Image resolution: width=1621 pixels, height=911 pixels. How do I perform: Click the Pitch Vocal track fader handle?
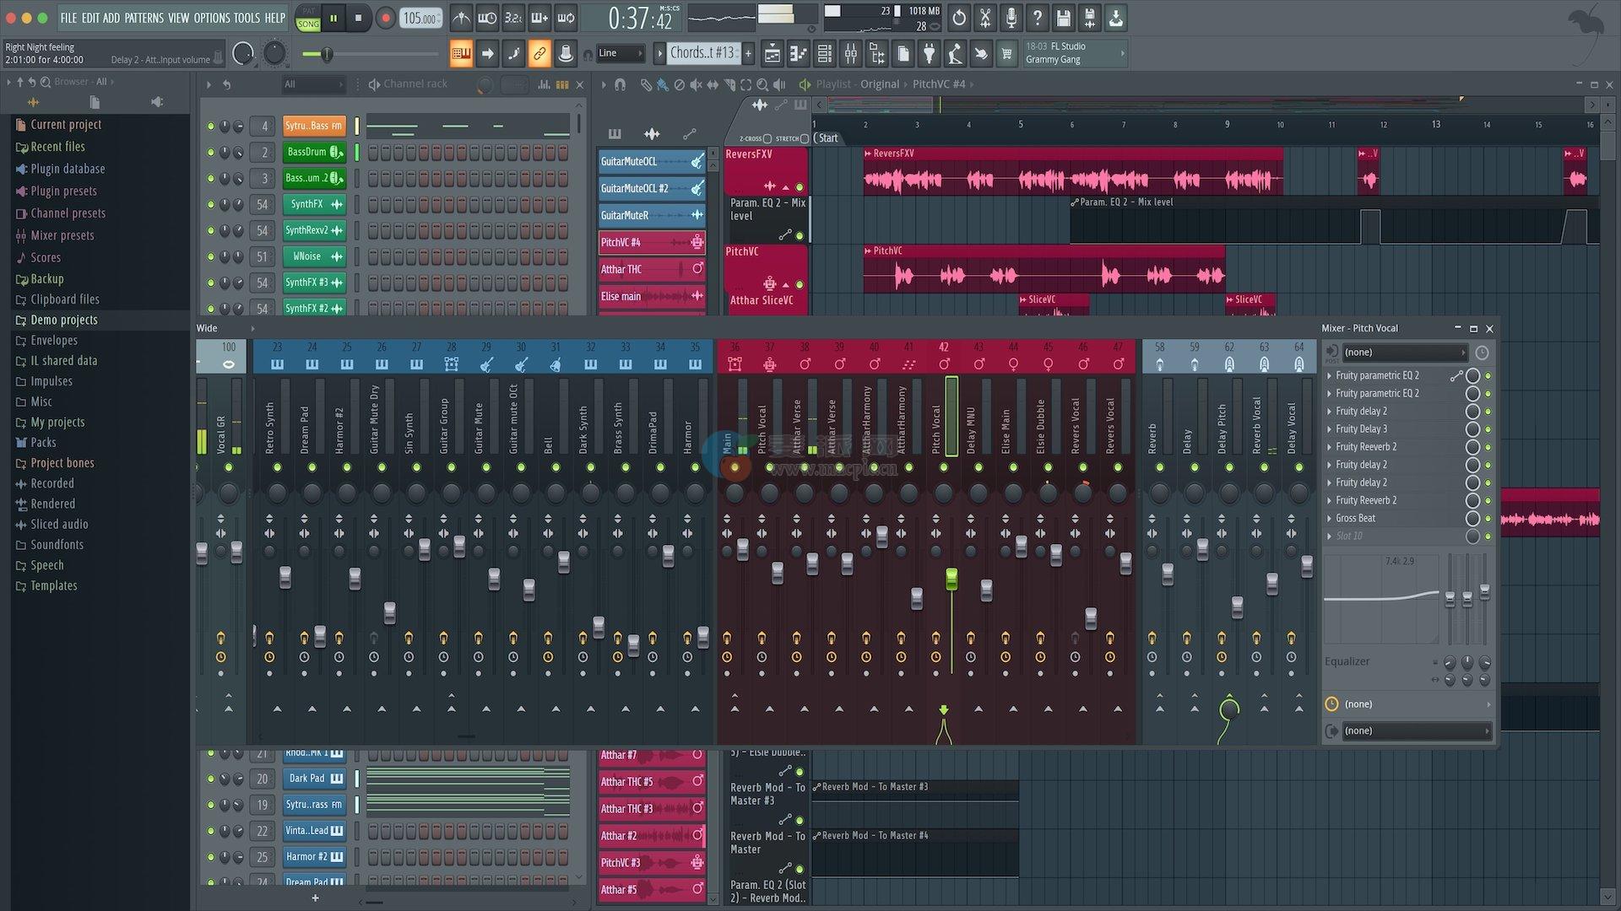click(951, 579)
